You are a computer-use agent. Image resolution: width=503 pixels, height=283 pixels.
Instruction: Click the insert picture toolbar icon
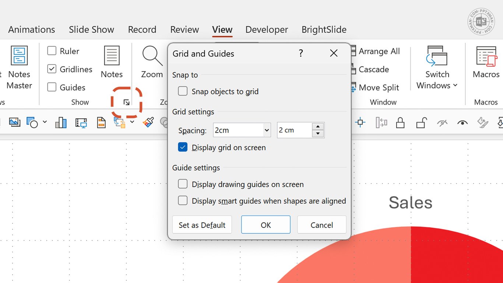[15, 122]
